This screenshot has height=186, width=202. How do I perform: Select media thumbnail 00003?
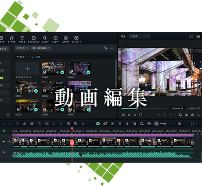click(27, 88)
